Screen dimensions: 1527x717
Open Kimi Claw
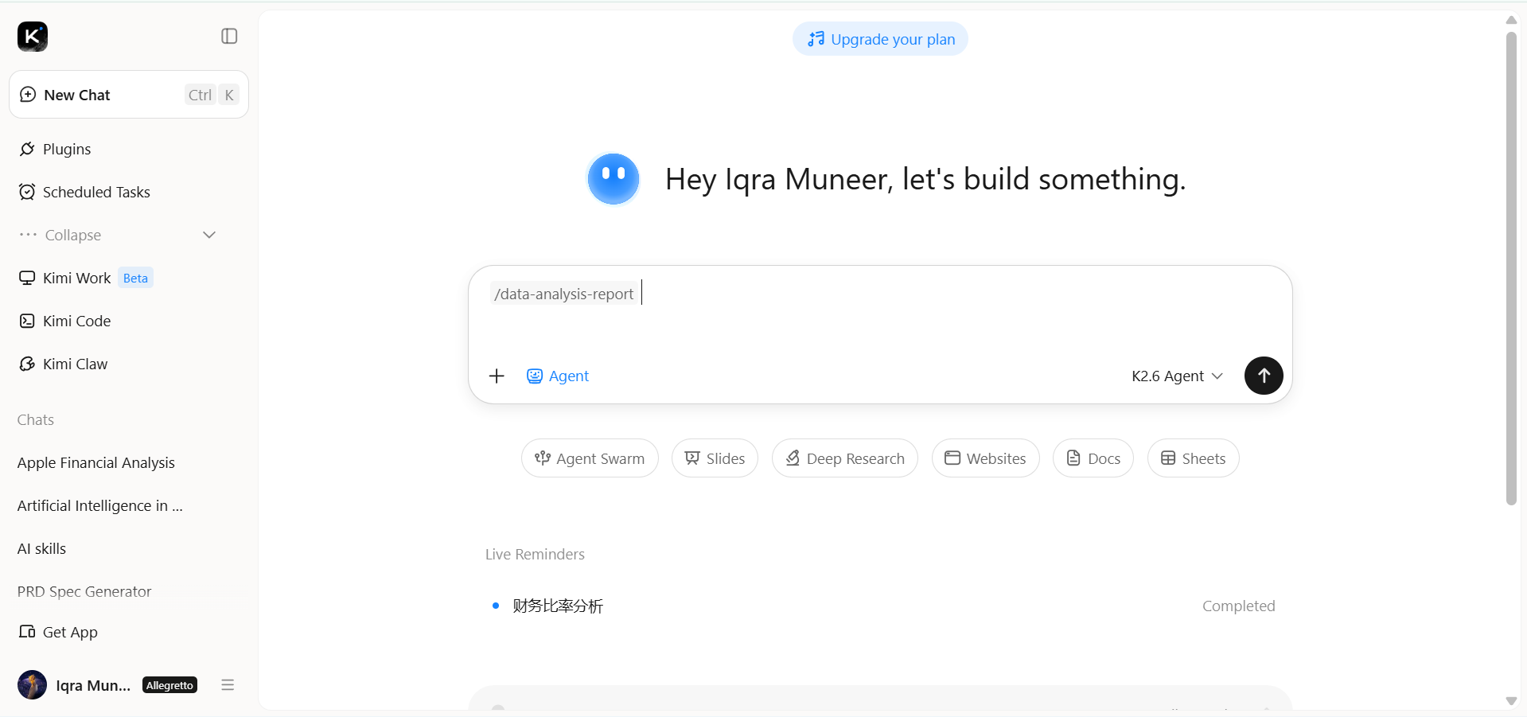[x=75, y=364]
